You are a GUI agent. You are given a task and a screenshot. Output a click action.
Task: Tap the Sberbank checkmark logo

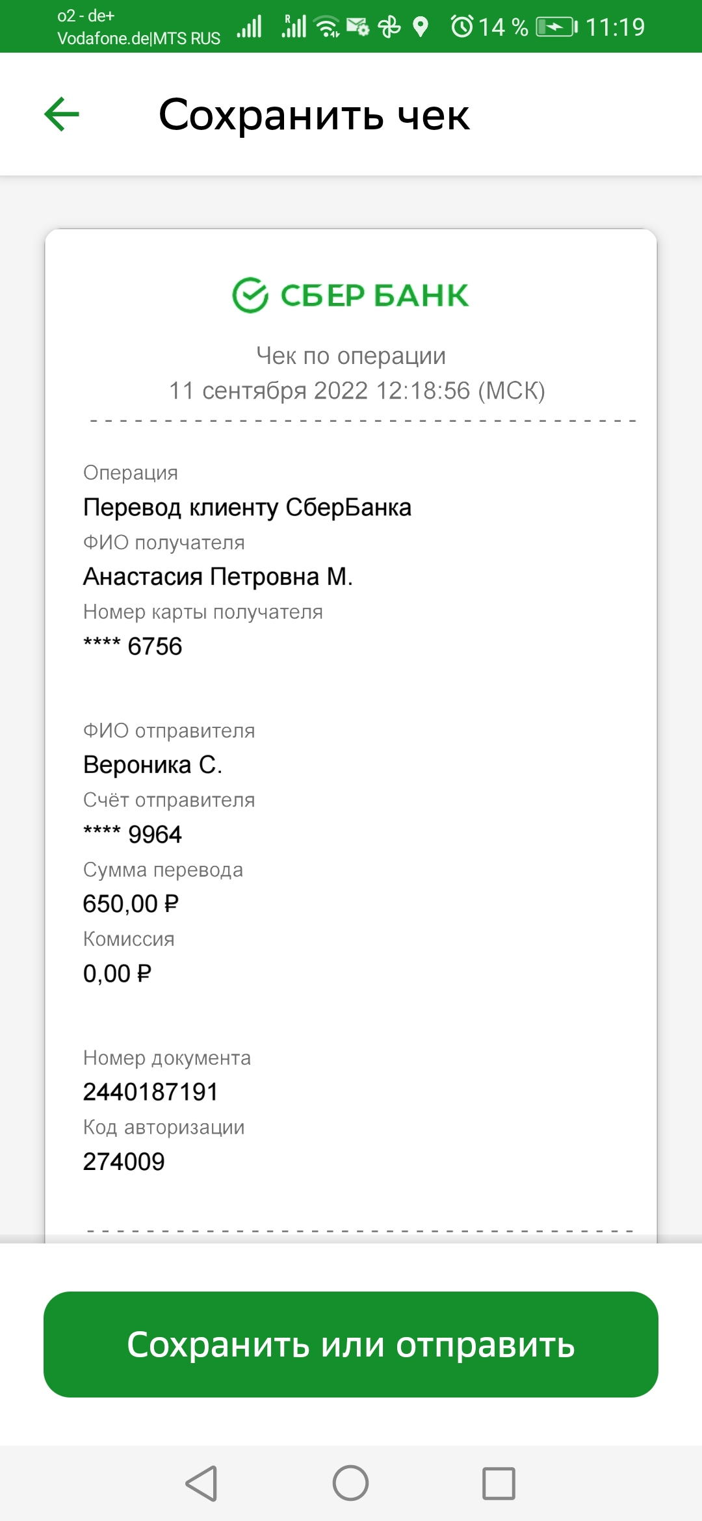point(250,295)
